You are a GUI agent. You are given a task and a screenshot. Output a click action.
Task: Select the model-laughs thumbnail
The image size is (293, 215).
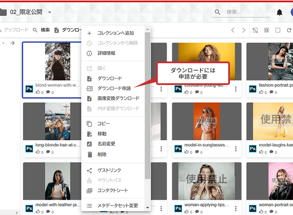click(270, 121)
